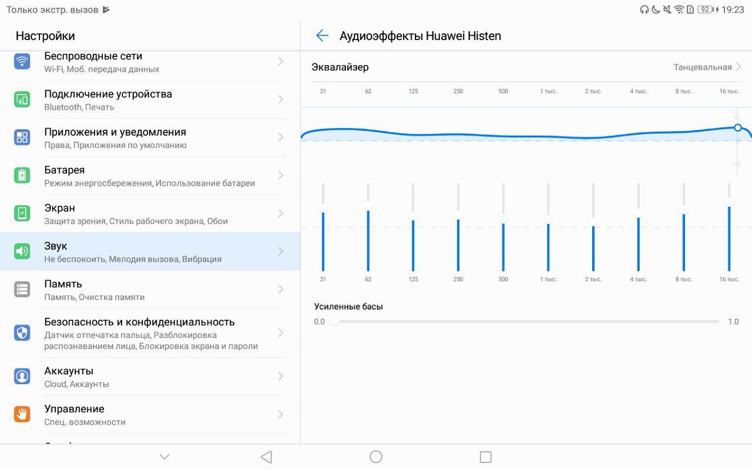
Task: Tap the Android home circle button
Action: click(x=376, y=457)
